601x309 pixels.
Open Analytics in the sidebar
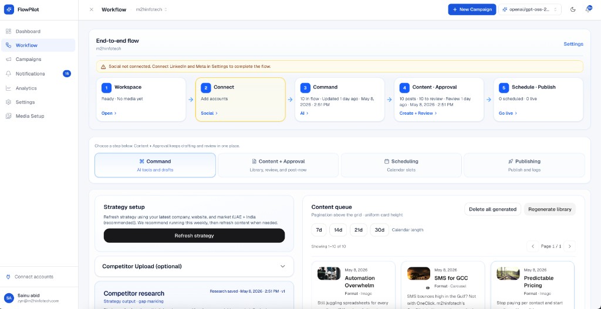pyautogui.click(x=38, y=88)
